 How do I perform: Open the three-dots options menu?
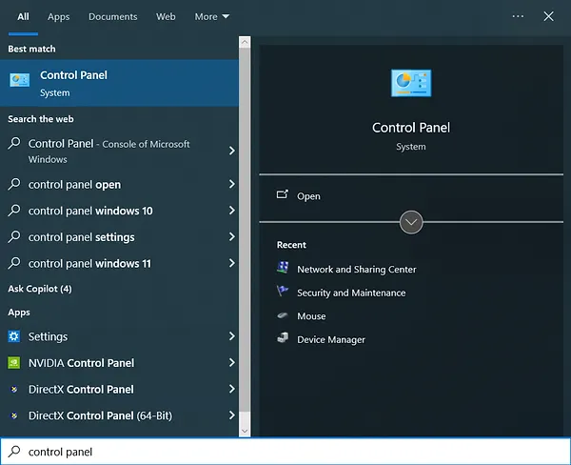pos(518,16)
